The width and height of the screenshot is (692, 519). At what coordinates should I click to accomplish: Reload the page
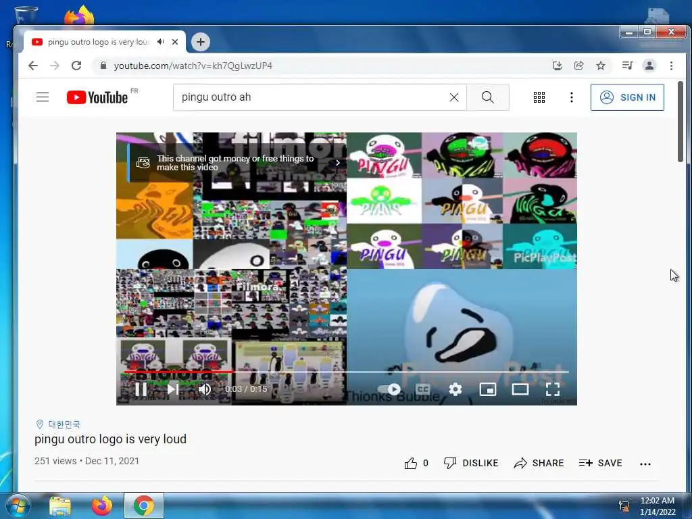(x=76, y=66)
